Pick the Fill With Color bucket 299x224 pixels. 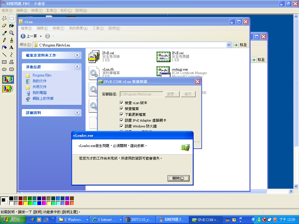[12, 26]
